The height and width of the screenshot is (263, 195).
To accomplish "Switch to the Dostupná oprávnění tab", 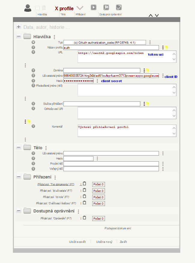I will point(110,14).
